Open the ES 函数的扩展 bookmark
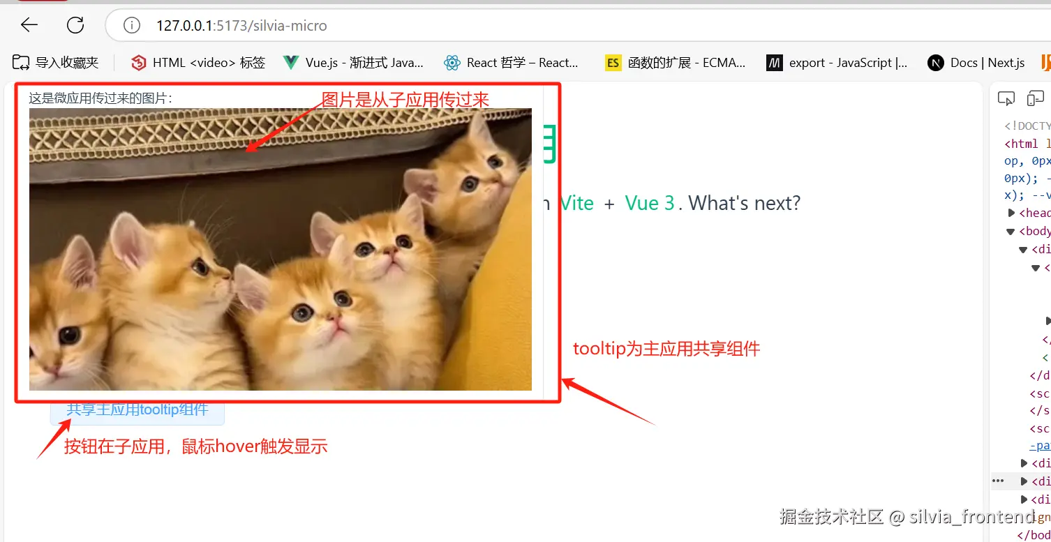The height and width of the screenshot is (542, 1051). [x=675, y=63]
